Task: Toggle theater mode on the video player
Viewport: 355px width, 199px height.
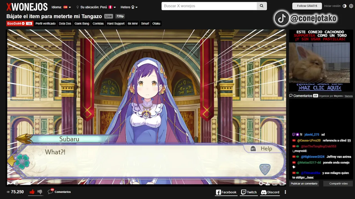Action: coord(275,183)
